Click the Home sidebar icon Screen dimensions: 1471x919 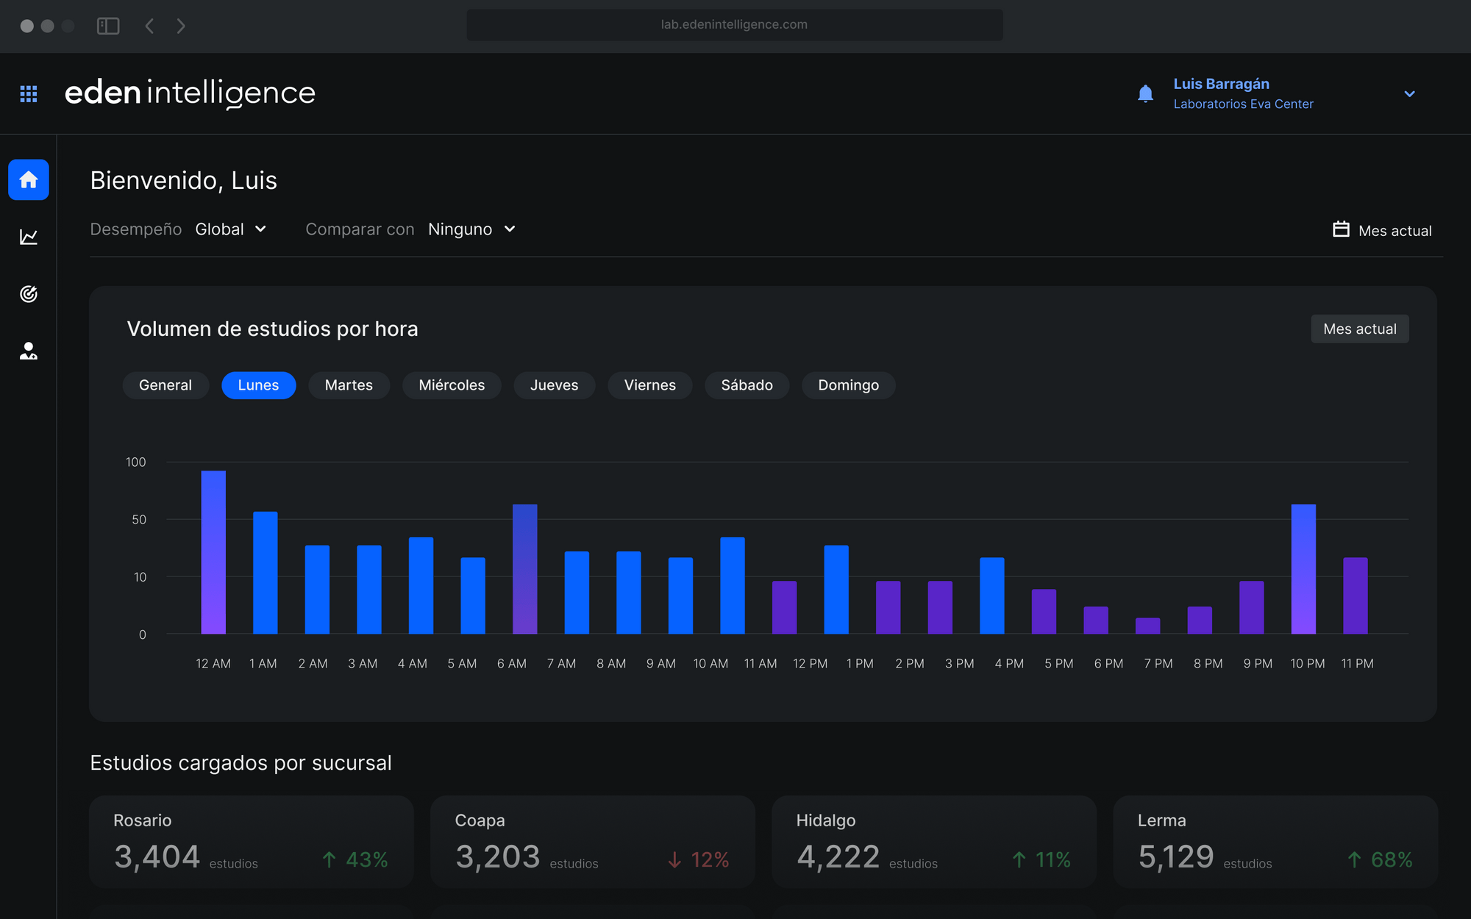point(29,179)
